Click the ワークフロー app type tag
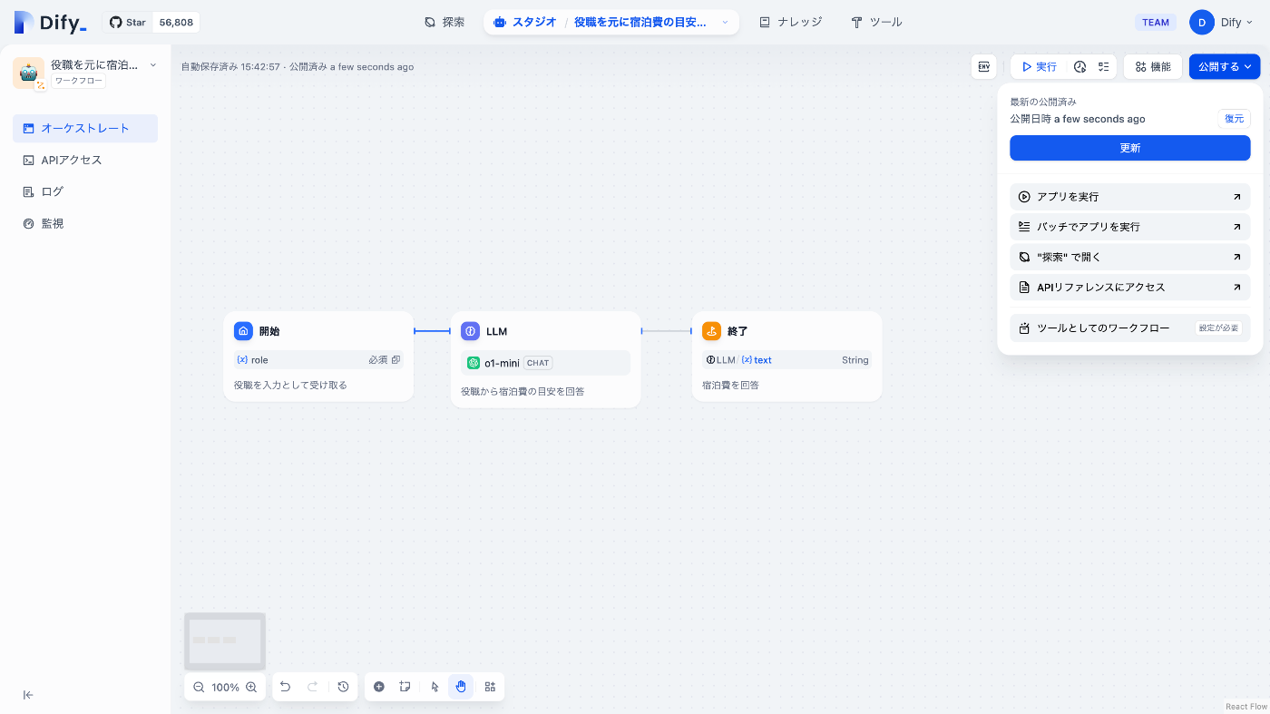Image resolution: width=1270 pixels, height=714 pixels. point(78,82)
